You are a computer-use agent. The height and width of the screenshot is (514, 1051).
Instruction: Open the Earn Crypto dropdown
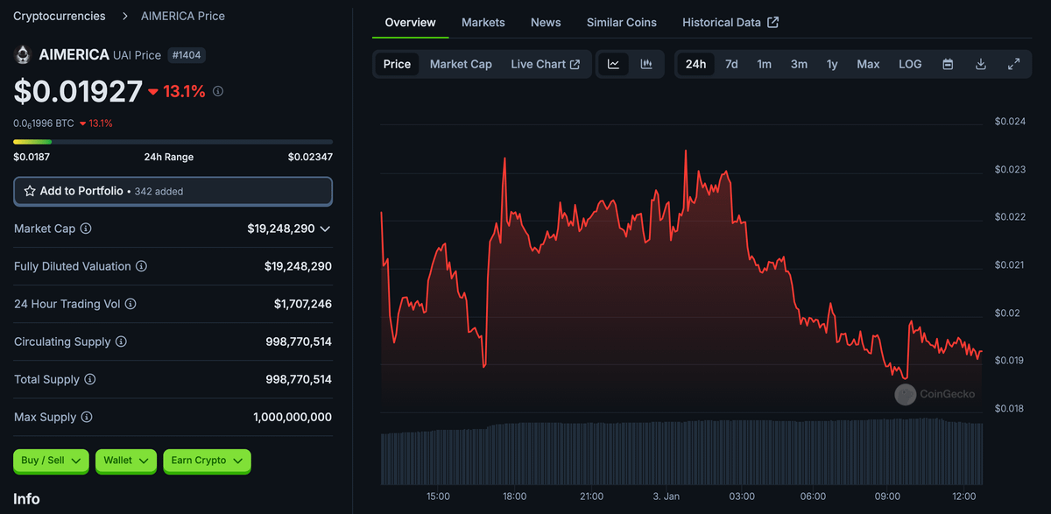207,461
